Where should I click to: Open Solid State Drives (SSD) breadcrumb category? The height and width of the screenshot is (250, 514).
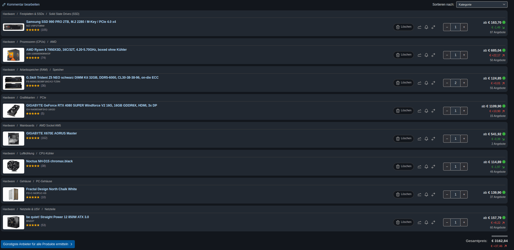pyautogui.click(x=64, y=14)
